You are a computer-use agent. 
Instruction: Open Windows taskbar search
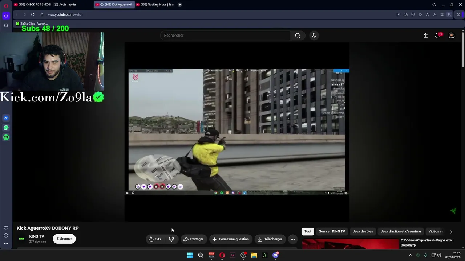click(x=201, y=255)
